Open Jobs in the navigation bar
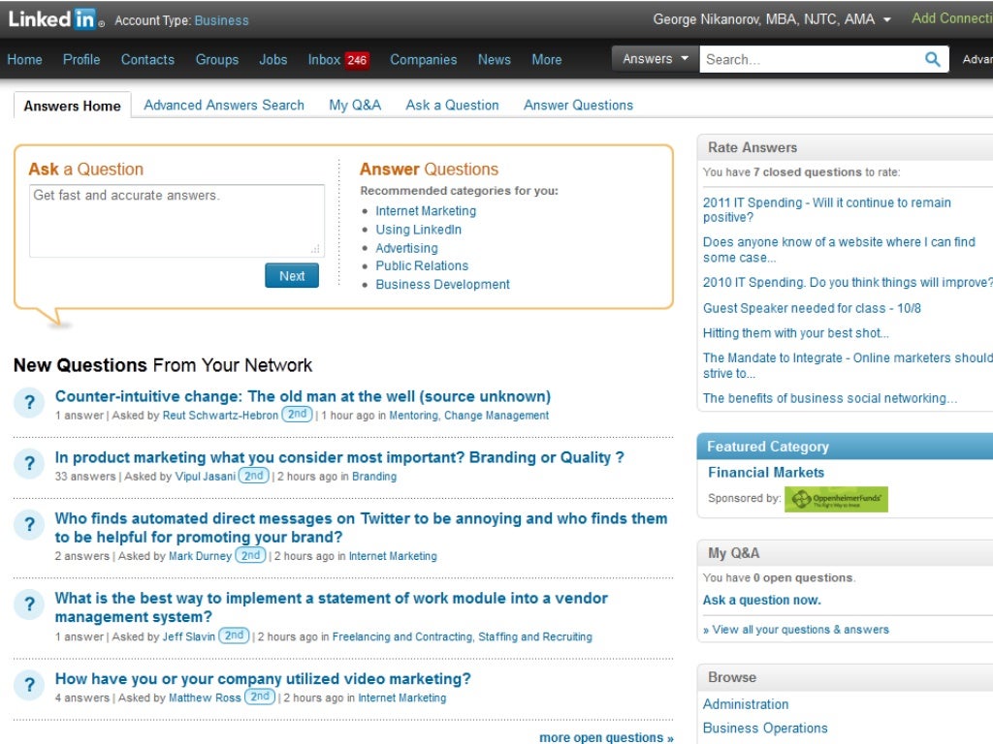Viewport: 993px width, 744px height. [272, 59]
